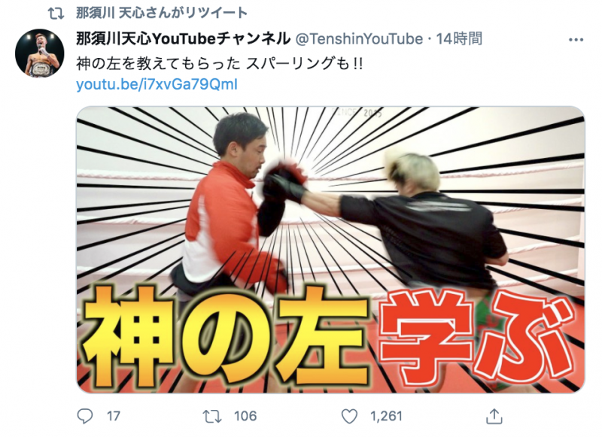Click the @TenshinYouTube handle

[359, 39]
